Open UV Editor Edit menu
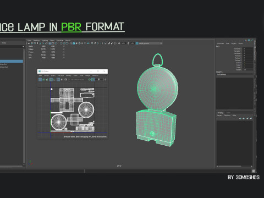The image size is (264, 198). tap(40, 75)
